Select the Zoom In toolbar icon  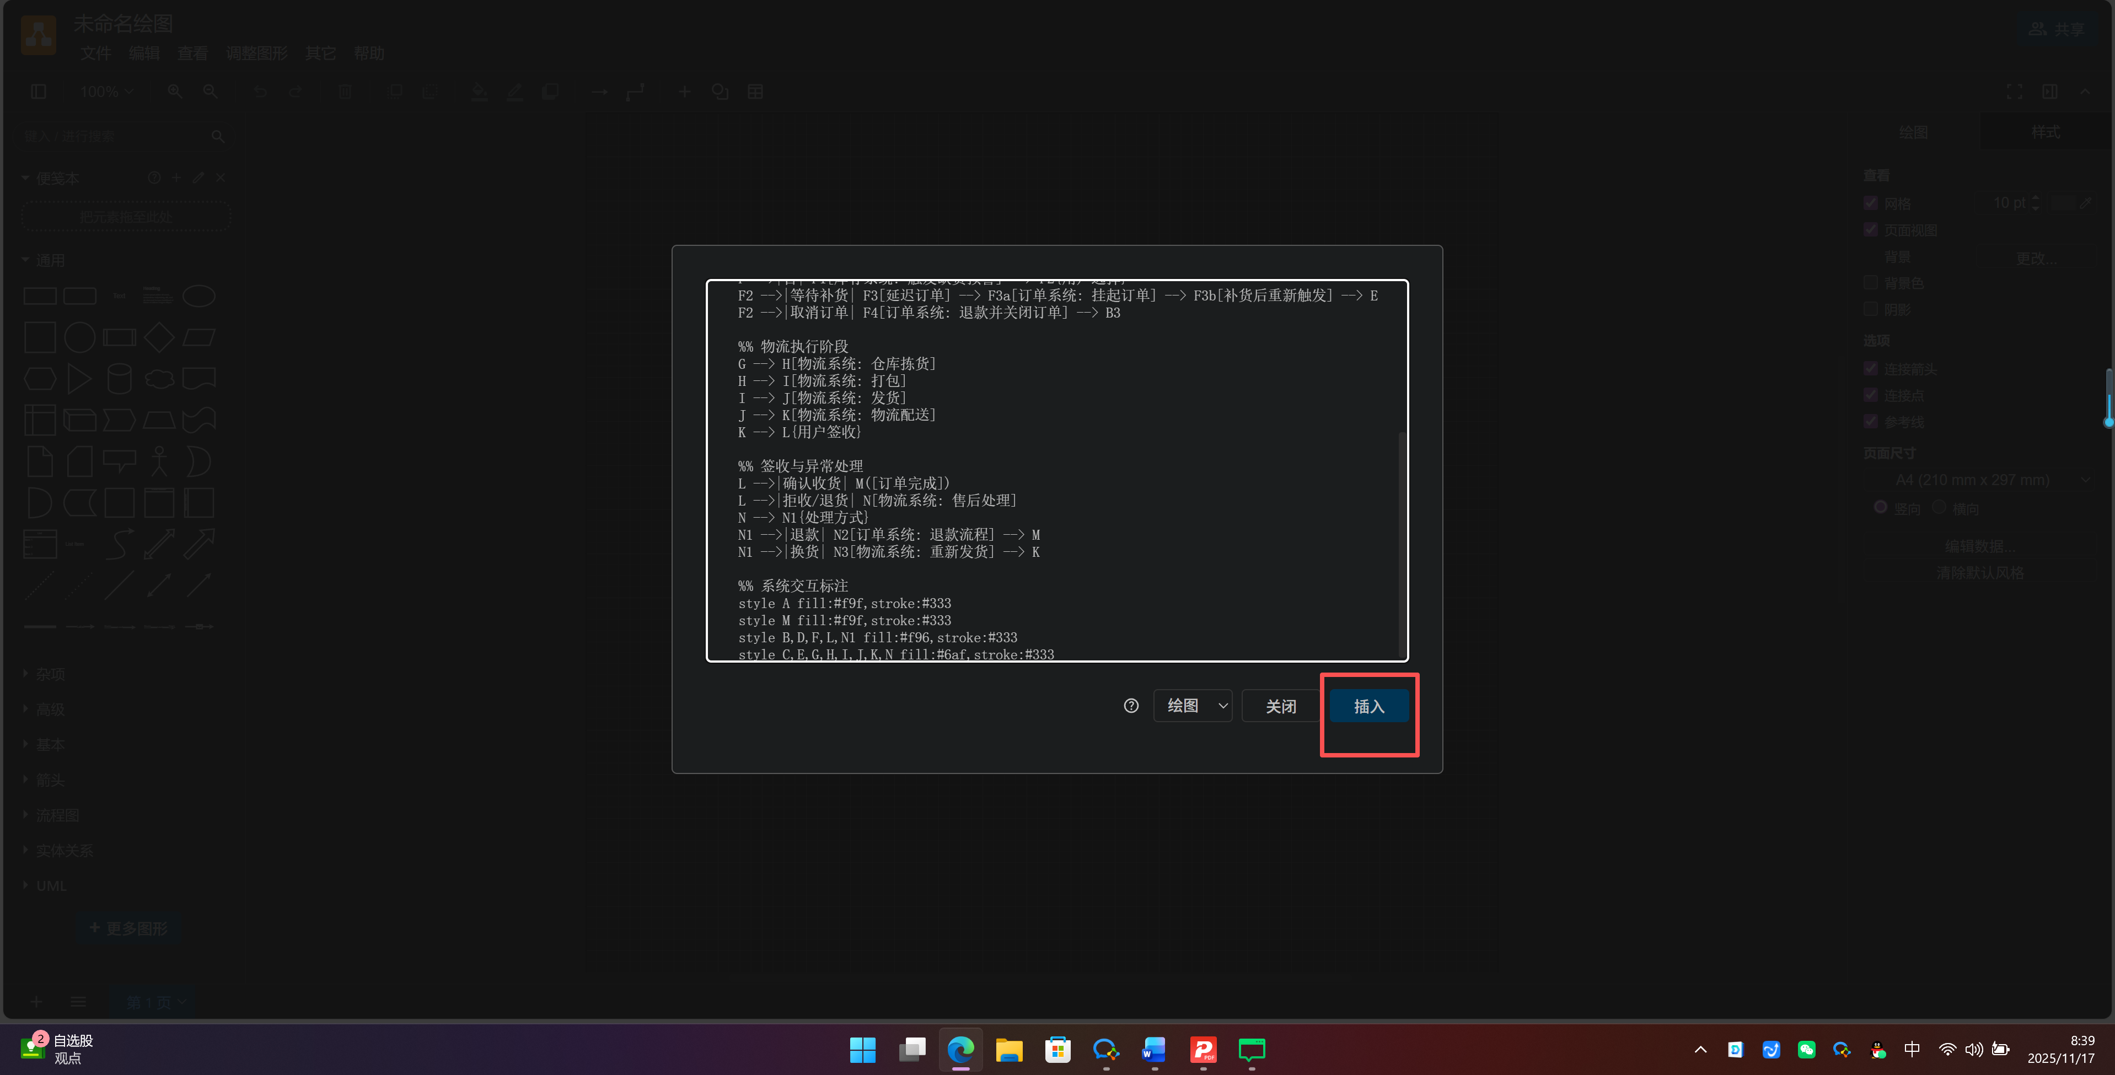tap(174, 91)
